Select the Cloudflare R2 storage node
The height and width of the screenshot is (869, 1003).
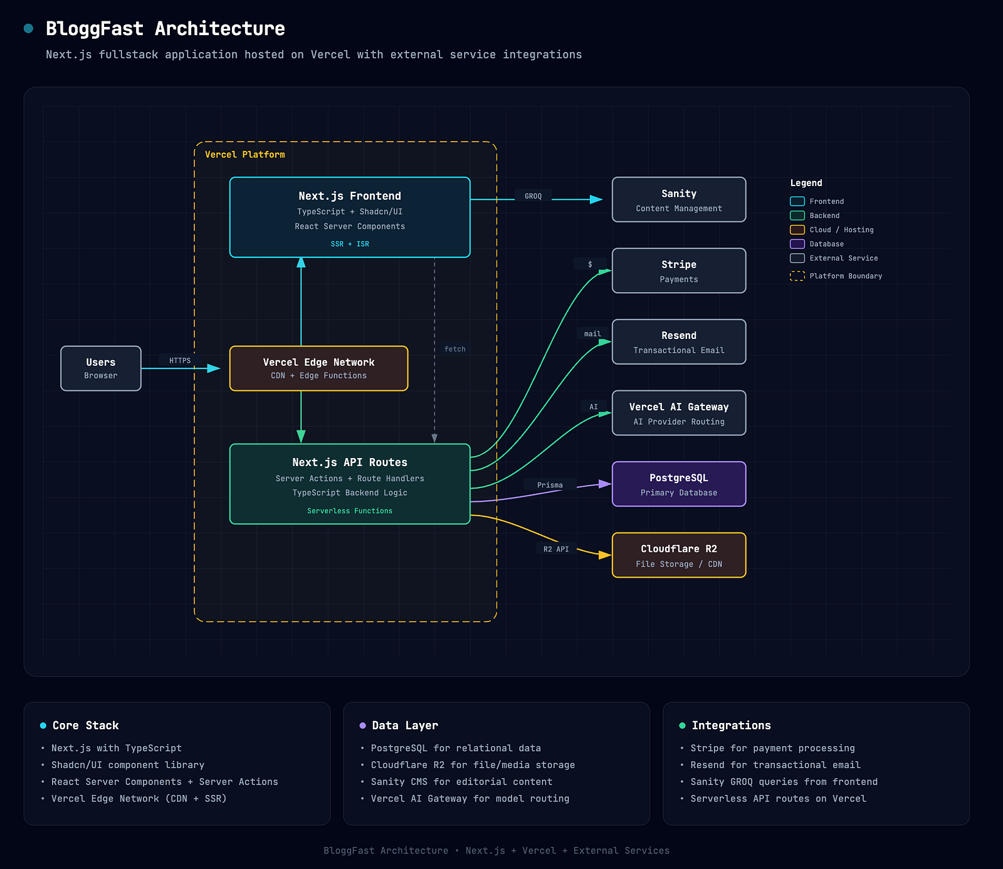click(679, 555)
